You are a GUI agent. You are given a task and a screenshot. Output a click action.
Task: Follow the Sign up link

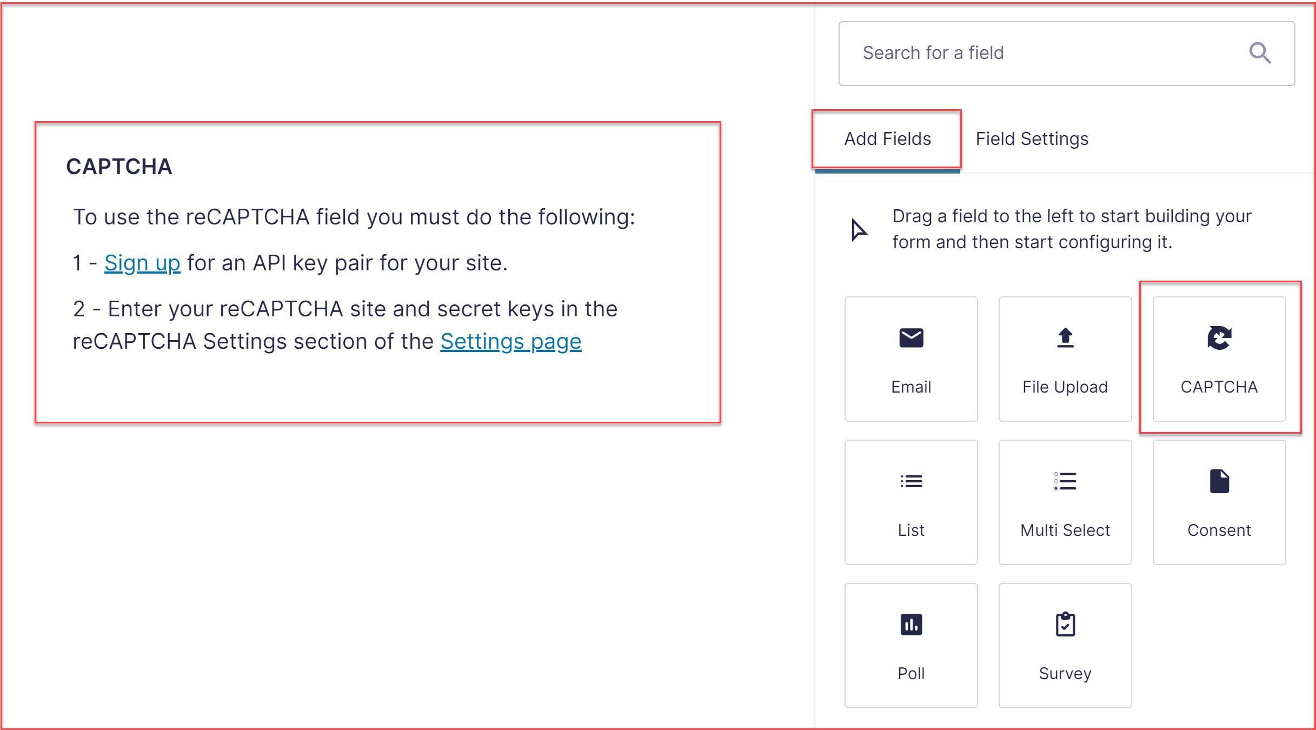point(142,263)
